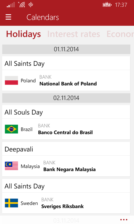Tap the Brazil flag icon
Image resolution: width=134 pixels, height=224 pixels.
click(11, 129)
